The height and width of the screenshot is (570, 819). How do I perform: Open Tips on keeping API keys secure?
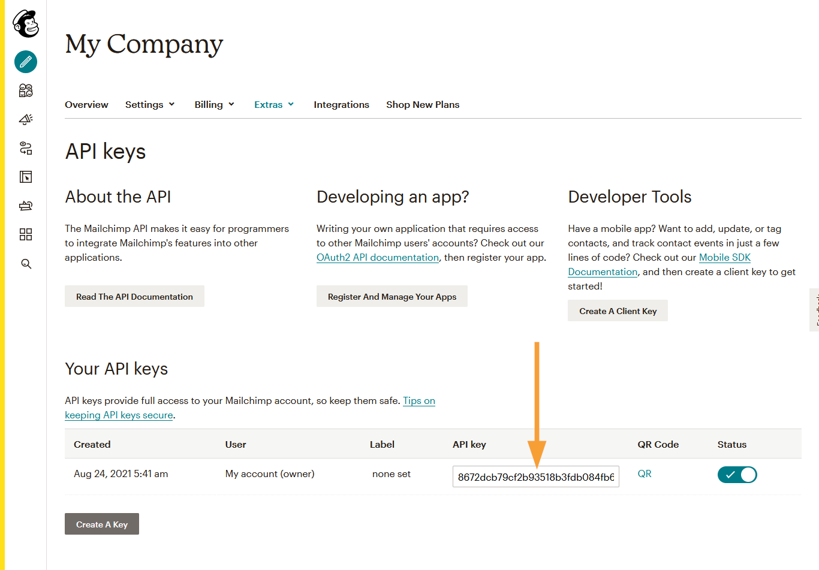click(418, 400)
